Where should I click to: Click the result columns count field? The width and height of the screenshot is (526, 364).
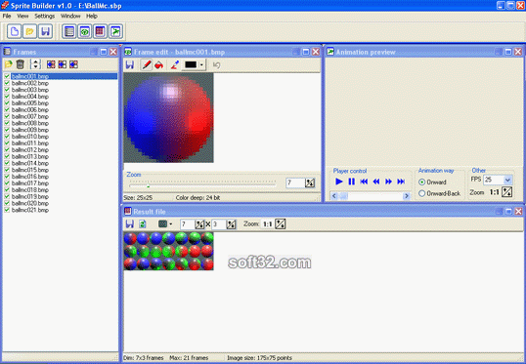[188, 224]
